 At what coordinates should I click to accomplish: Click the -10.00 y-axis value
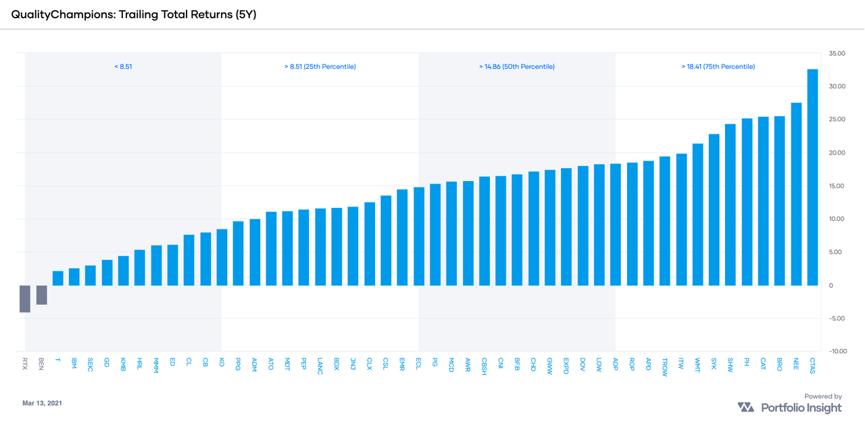[x=837, y=352]
